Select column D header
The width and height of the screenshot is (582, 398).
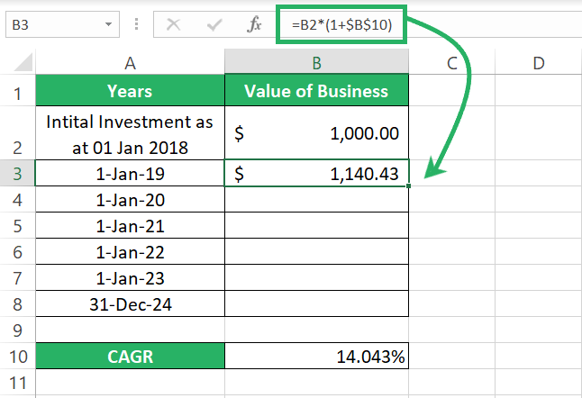(x=538, y=62)
